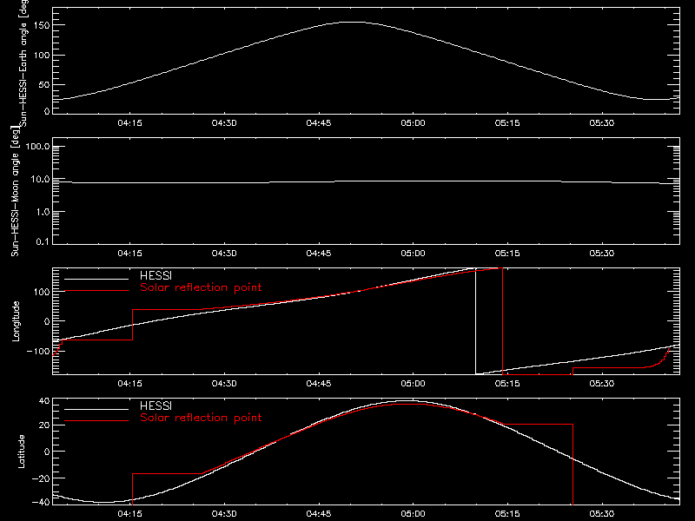
Task: Click the 20 tick on Latitude plot
Action: (x=45, y=425)
